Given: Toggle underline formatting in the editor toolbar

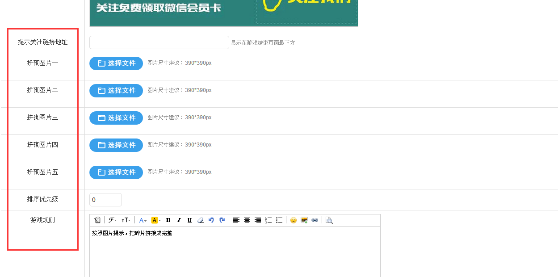Looking at the screenshot, I should pyautogui.click(x=190, y=220).
